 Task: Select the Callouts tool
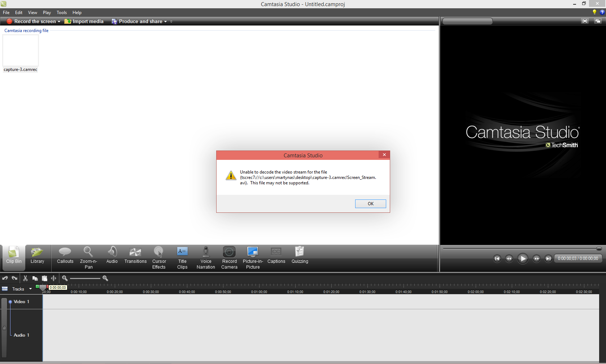coord(65,255)
